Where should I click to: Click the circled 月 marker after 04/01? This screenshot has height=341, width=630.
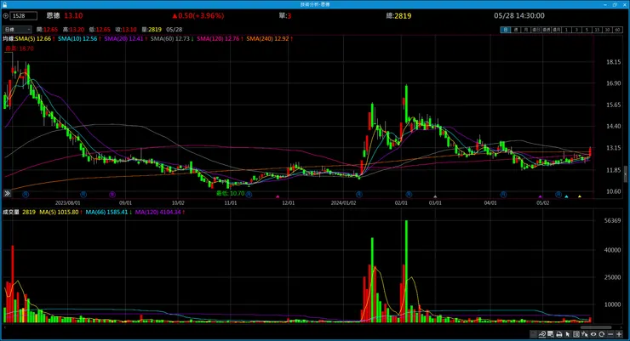pos(503,194)
